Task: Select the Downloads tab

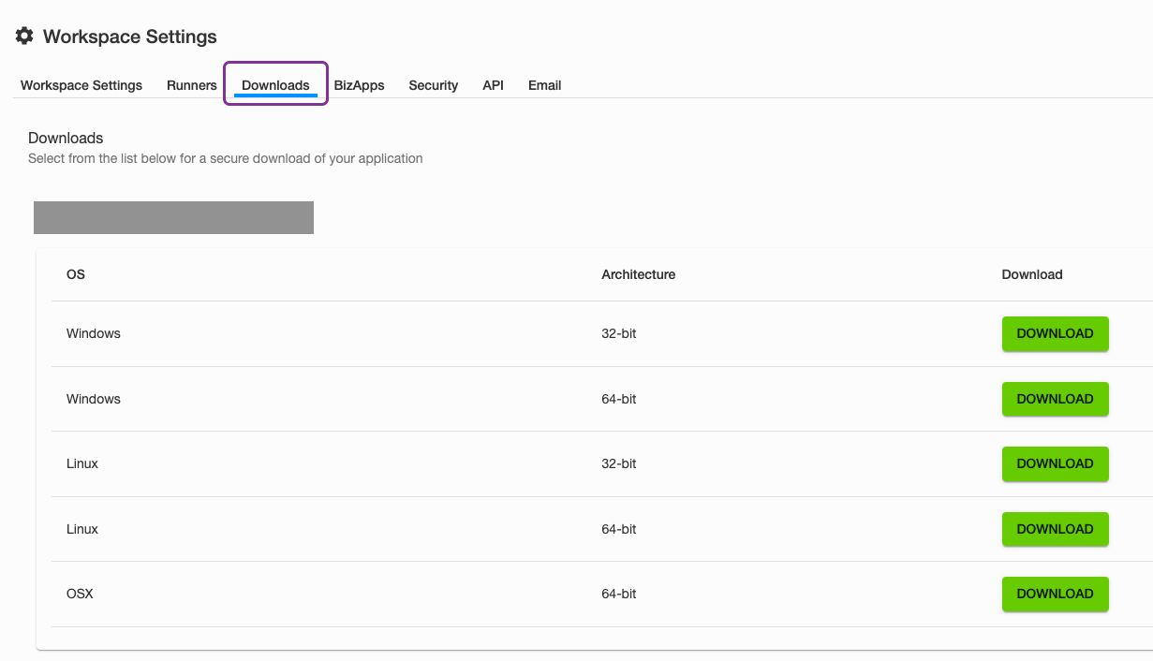Action: [x=275, y=85]
